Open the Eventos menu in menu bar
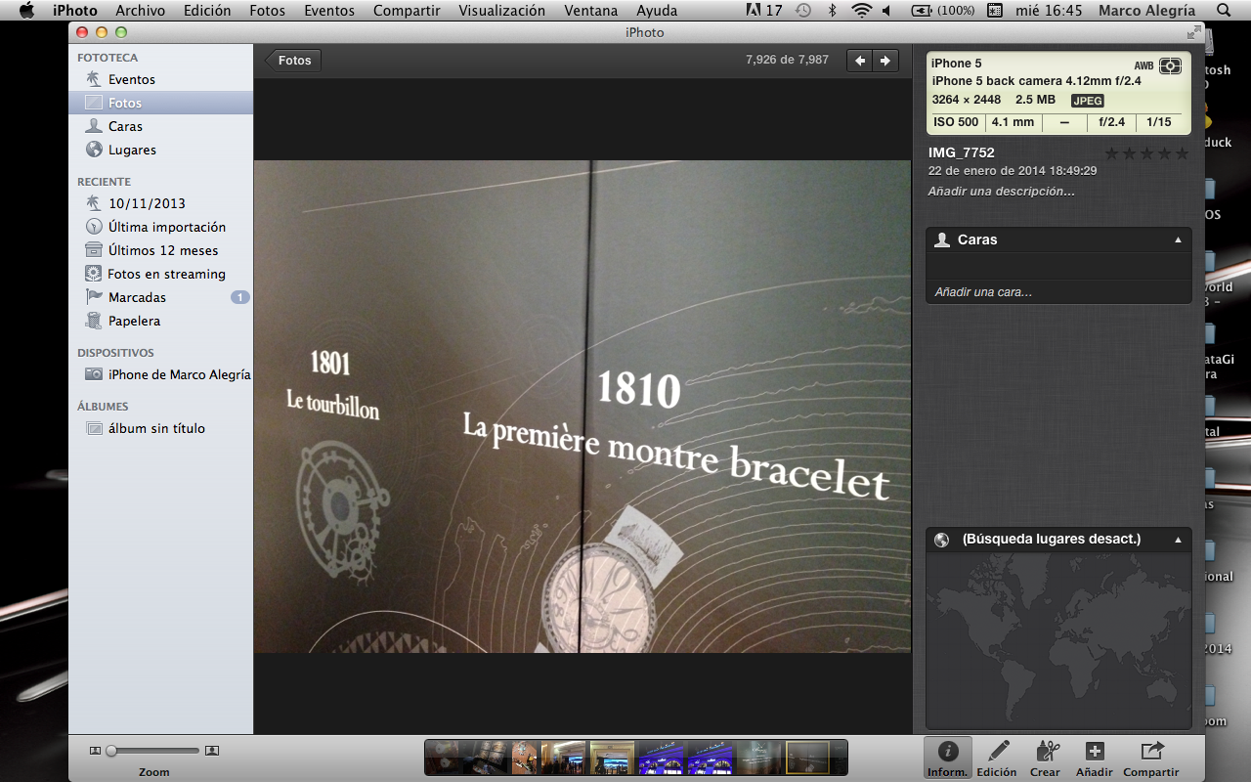1251x782 pixels. (328, 11)
